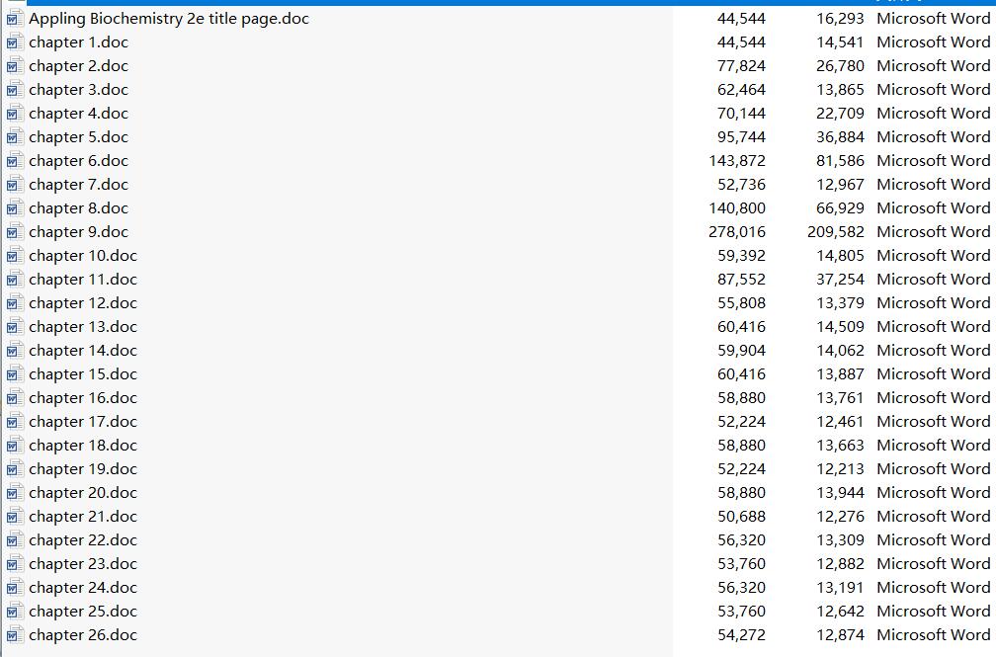
Task: Click the Word icon for chapter 13.doc
Action: coord(15,327)
